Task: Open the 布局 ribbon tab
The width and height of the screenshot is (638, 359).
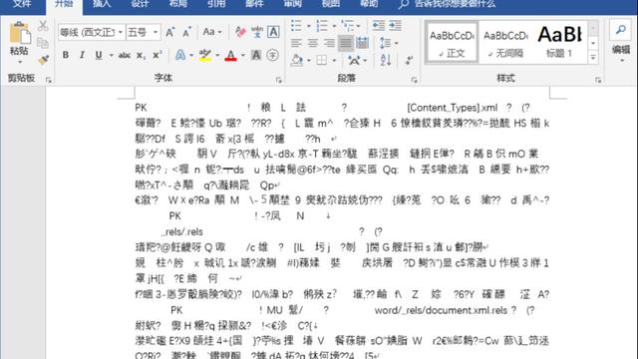Action: click(177, 4)
